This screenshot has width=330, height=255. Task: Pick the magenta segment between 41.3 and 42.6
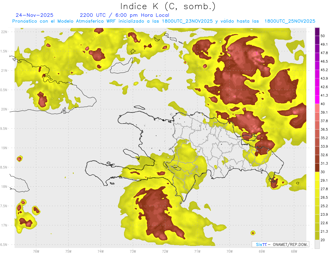tap(317, 91)
